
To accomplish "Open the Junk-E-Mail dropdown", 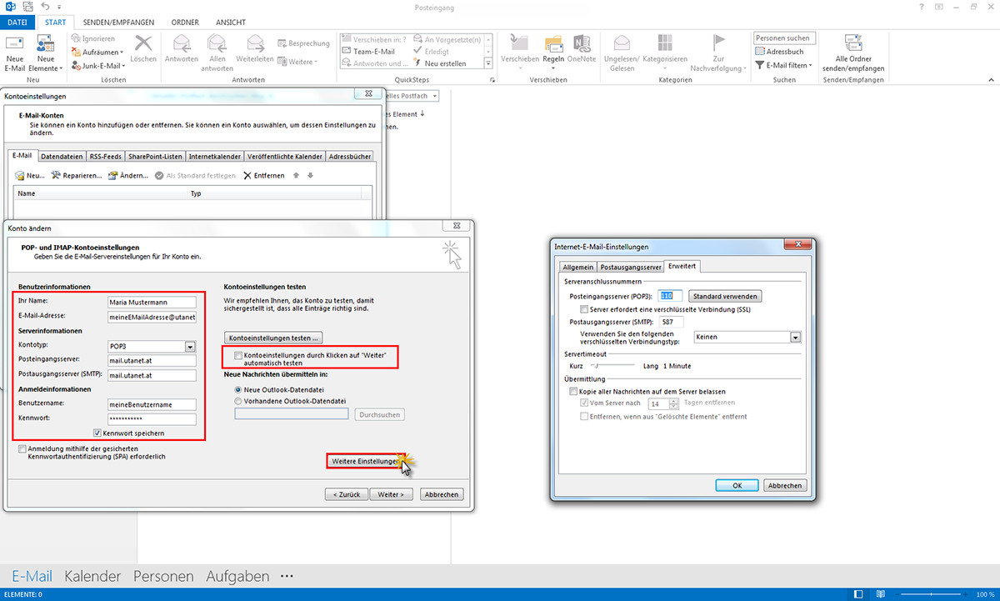I will (98, 65).
